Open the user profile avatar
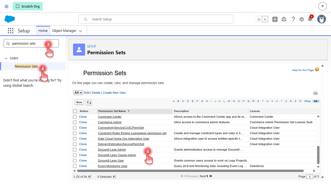This screenshot has height=184, width=331. tap(322, 19)
